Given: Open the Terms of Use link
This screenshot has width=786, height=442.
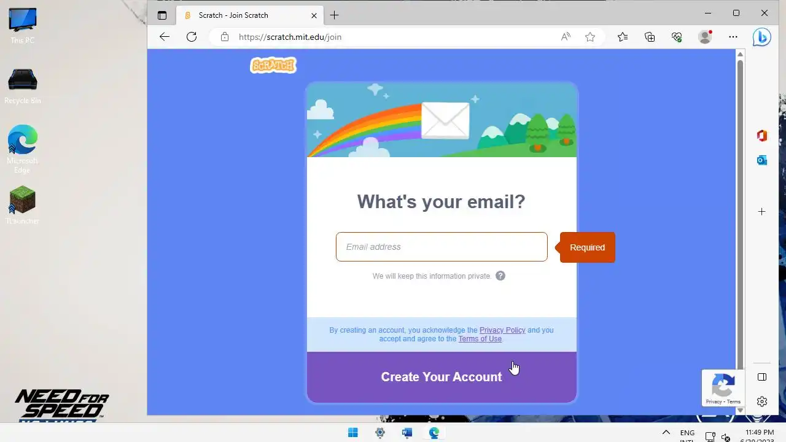Looking at the screenshot, I should coord(480,339).
